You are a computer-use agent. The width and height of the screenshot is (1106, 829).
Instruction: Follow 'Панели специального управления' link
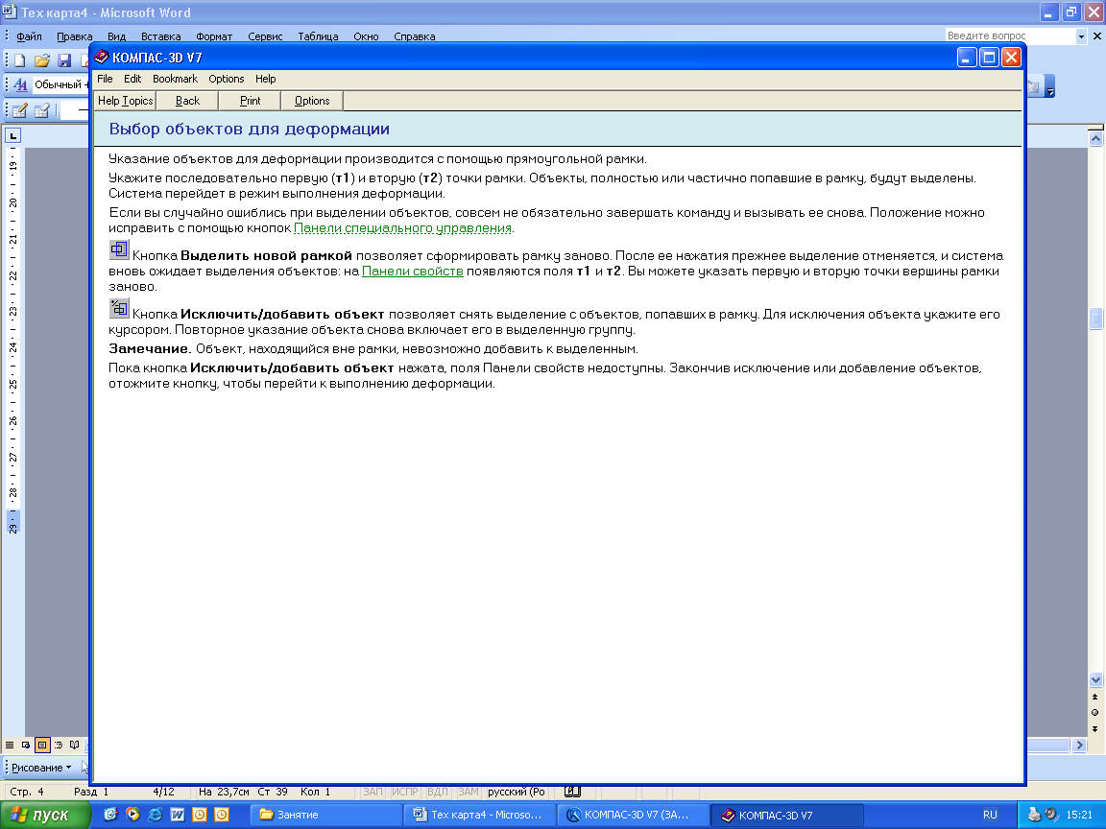pyautogui.click(x=402, y=228)
